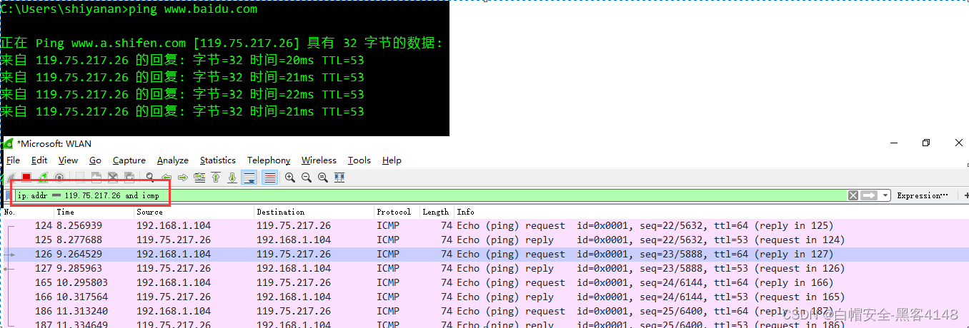Open the display filter bookmark menu

pos(8,195)
